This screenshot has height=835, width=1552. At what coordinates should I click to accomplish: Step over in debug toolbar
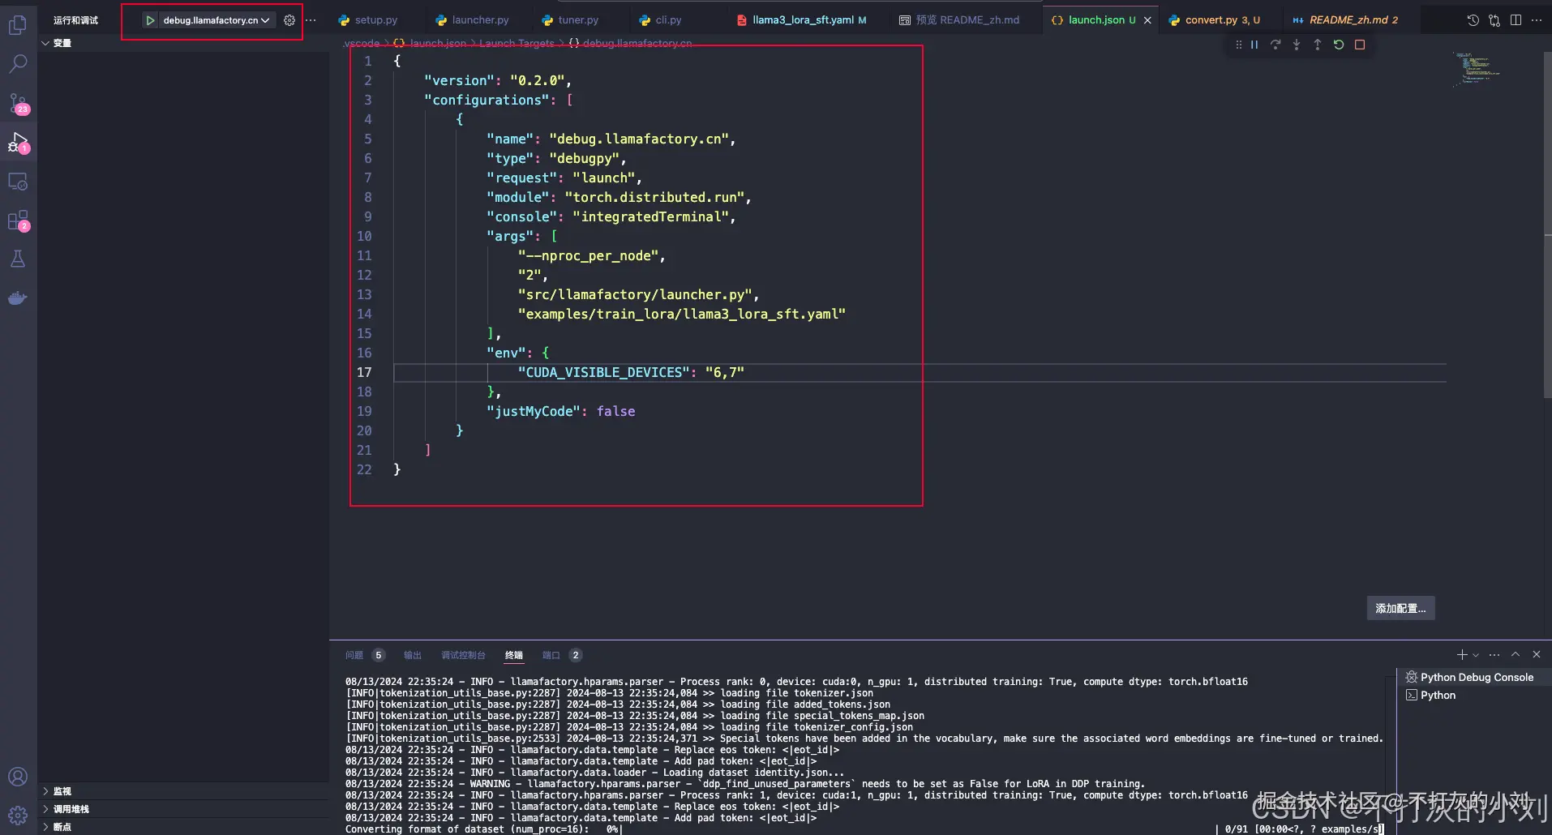click(1275, 45)
